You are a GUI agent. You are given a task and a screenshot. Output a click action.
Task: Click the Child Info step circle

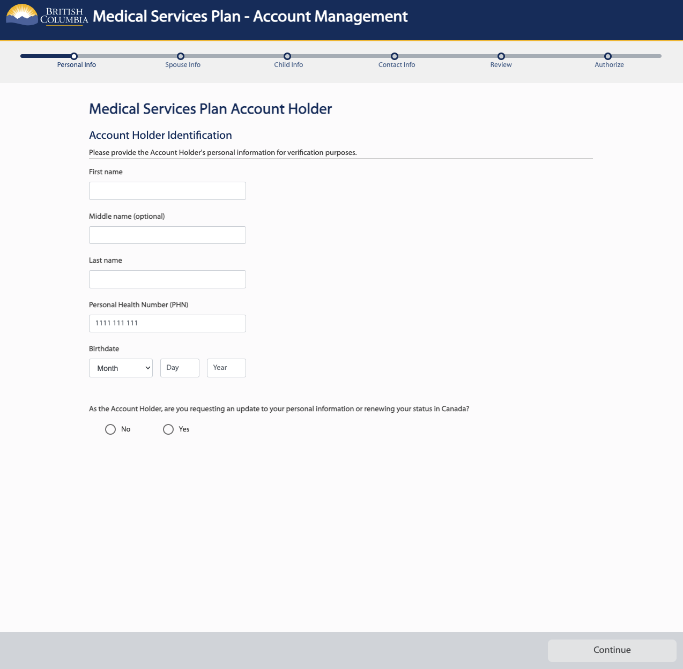[287, 56]
